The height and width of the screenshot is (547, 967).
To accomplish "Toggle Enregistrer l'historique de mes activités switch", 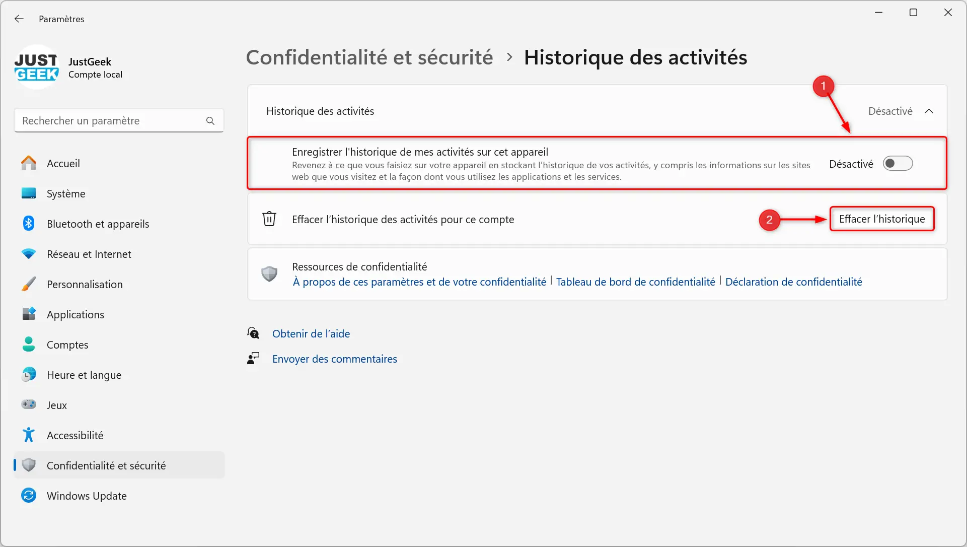I will tap(898, 164).
